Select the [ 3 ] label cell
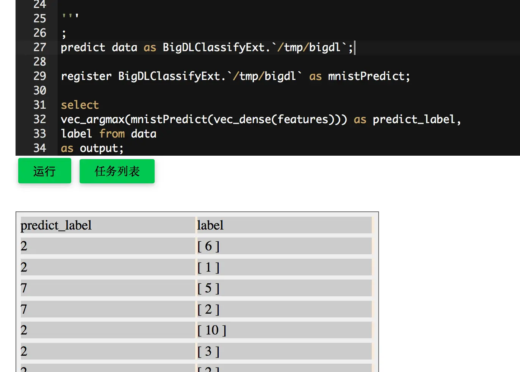This screenshot has height=372, width=520. tap(284, 351)
